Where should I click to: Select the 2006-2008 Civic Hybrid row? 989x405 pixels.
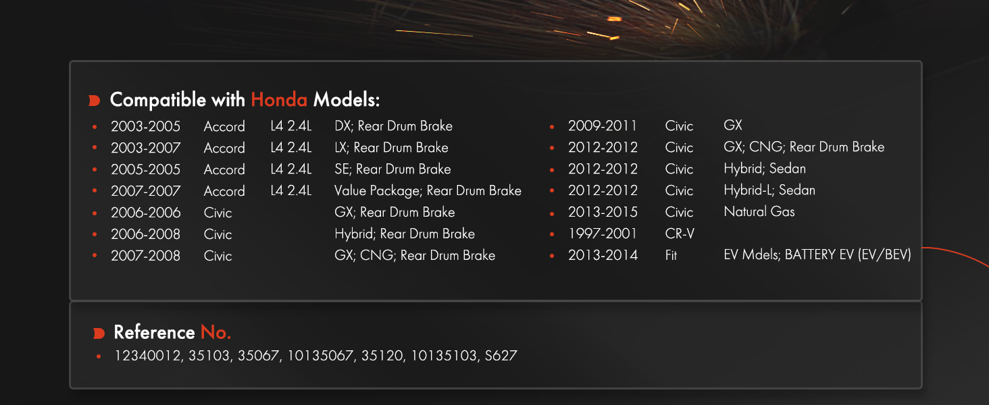(x=293, y=234)
